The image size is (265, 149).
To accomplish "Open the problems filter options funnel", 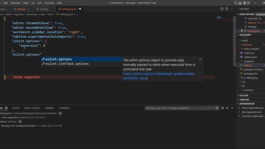I will click(217, 108).
